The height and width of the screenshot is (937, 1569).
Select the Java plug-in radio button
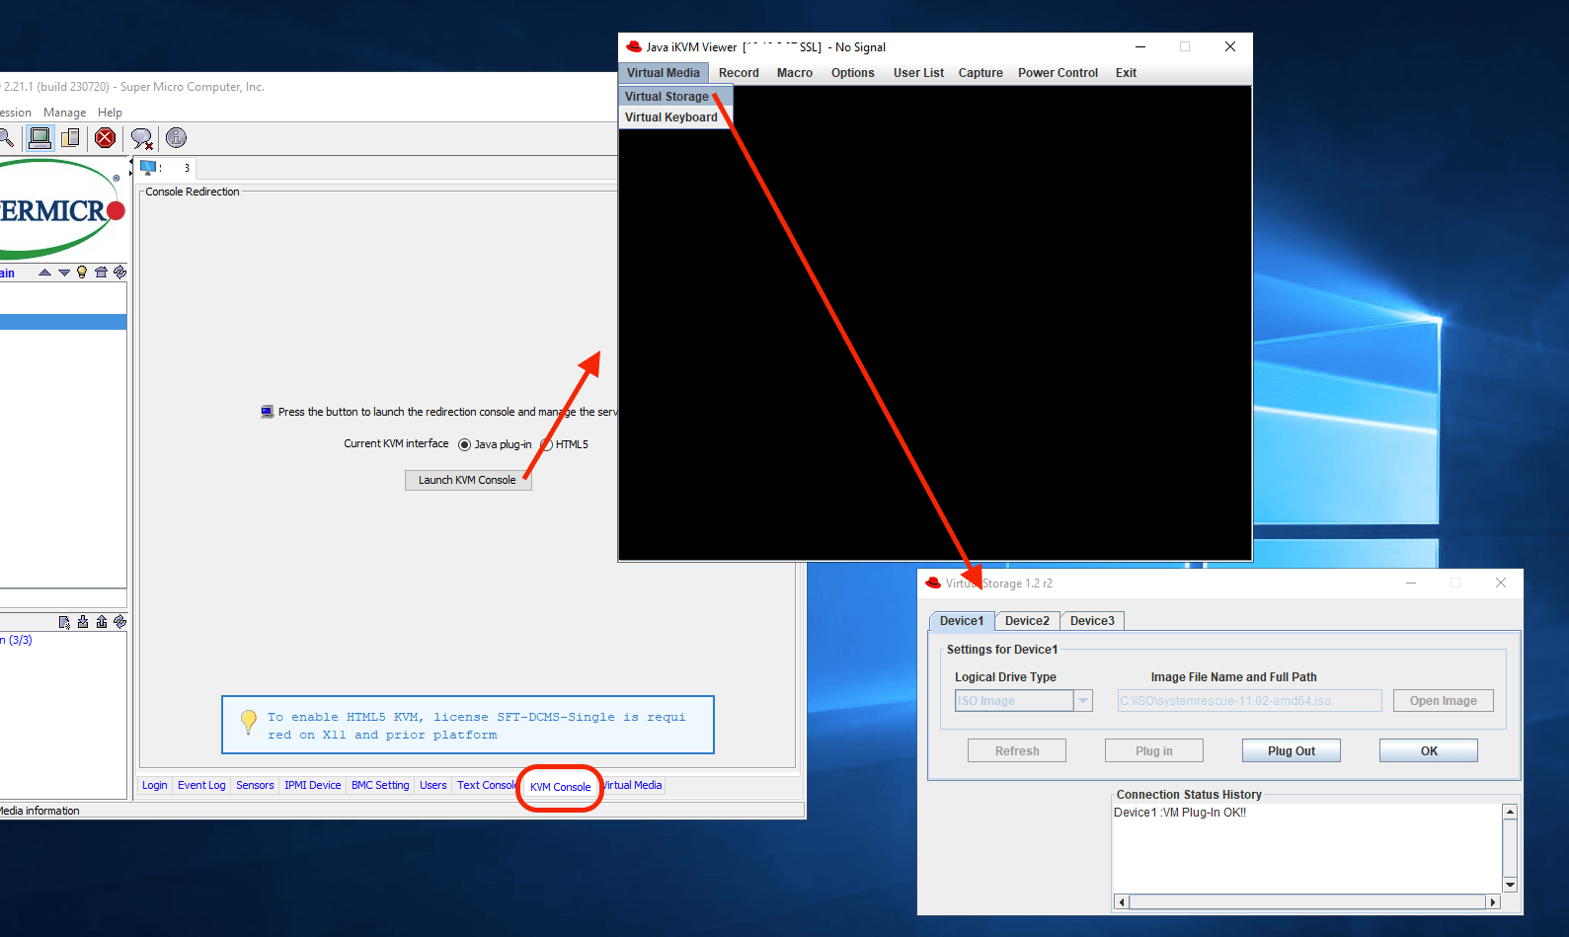click(464, 444)
